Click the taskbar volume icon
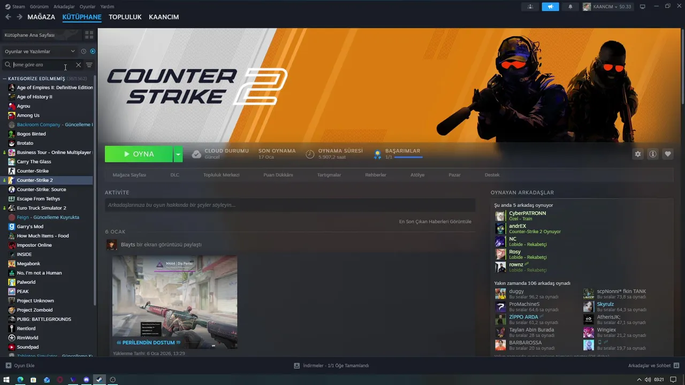 (648, 380)
